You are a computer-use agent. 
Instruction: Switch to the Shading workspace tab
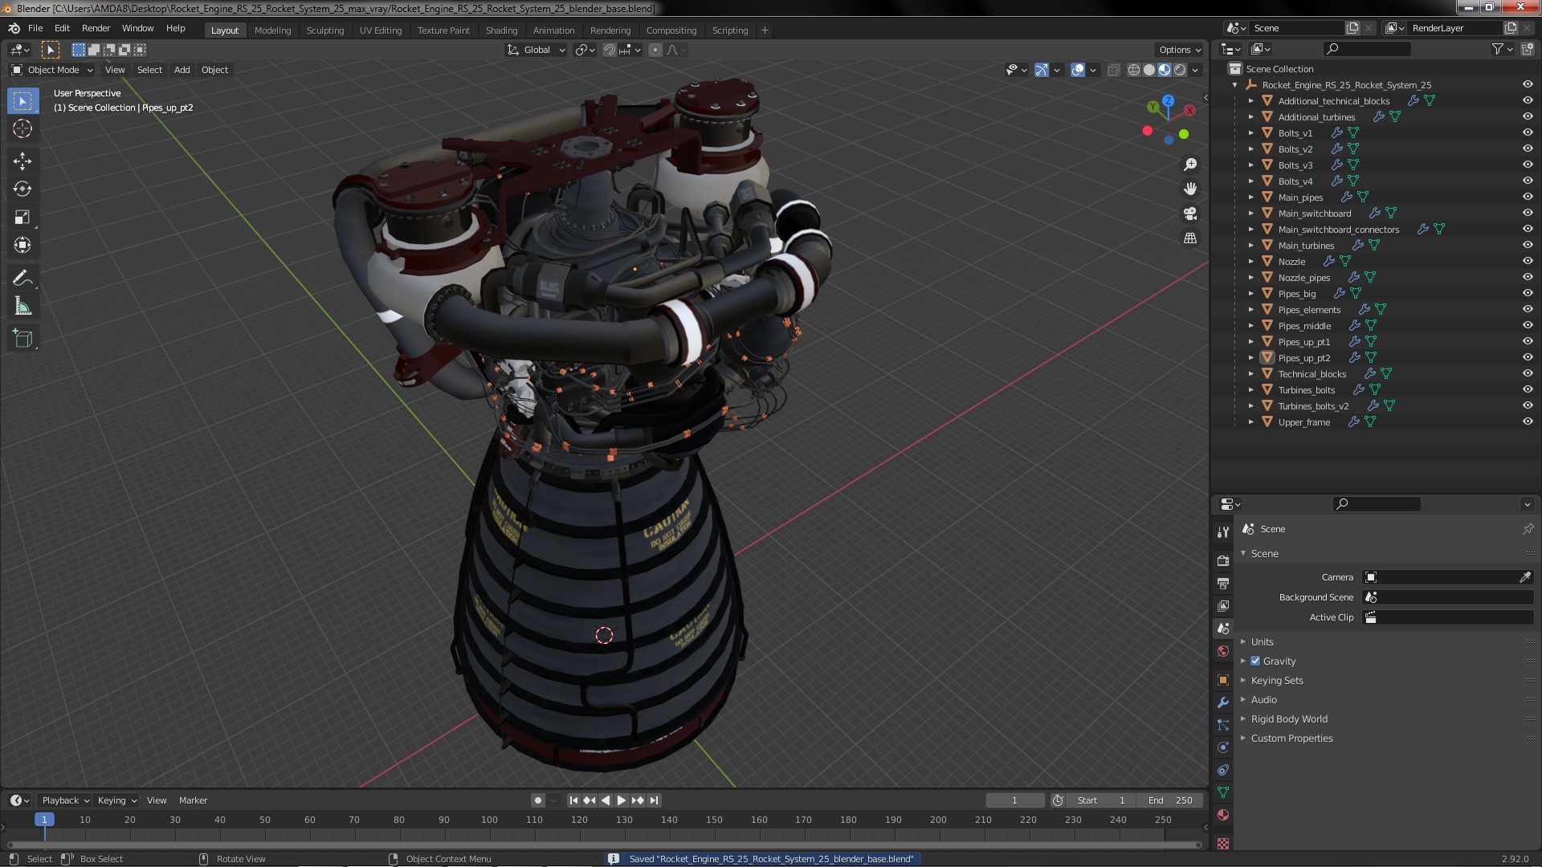501,31
